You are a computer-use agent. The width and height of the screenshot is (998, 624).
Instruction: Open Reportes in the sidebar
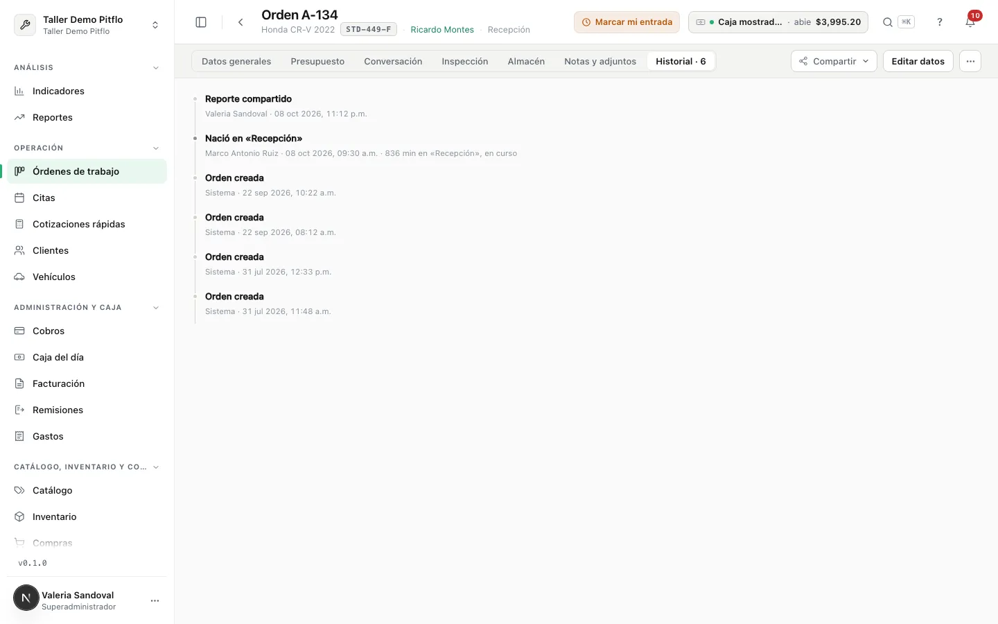[87, 117]
